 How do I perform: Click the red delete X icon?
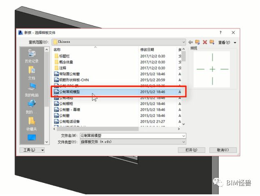point(204,42)
